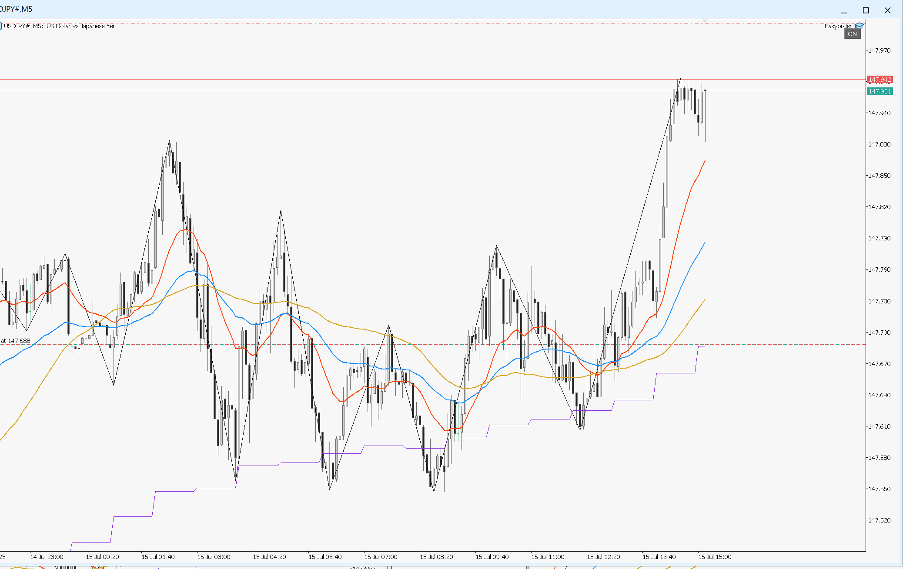Click the 147.520 price scale label
This screenshot has width=903, height=569.
click(879, 520)
